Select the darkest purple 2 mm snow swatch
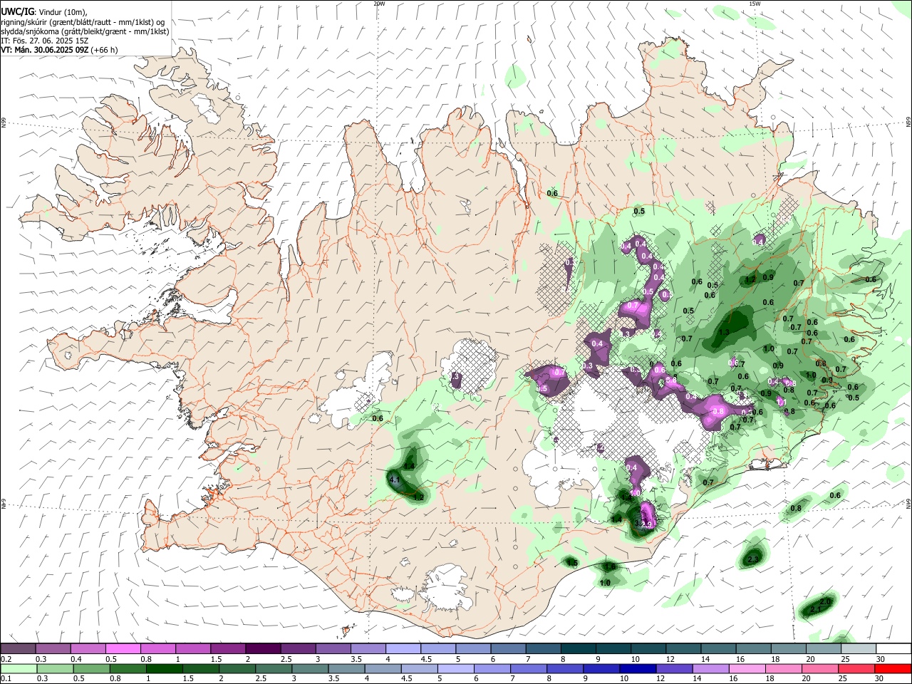912x684 pixels. point(263,648)
